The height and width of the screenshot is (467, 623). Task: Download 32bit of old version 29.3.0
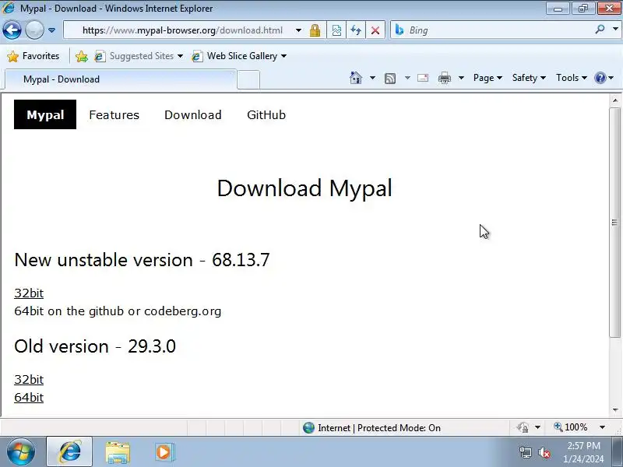(29, 380)
